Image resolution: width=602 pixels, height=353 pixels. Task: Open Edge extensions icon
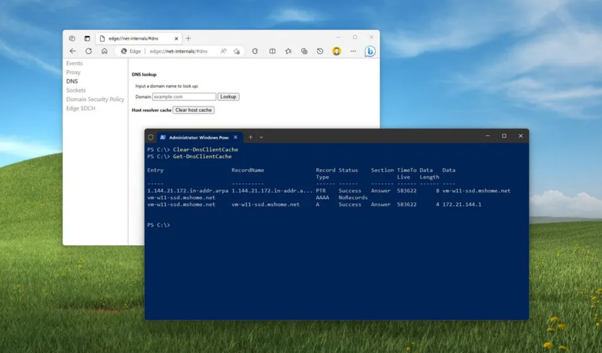[x=255, y=51]
